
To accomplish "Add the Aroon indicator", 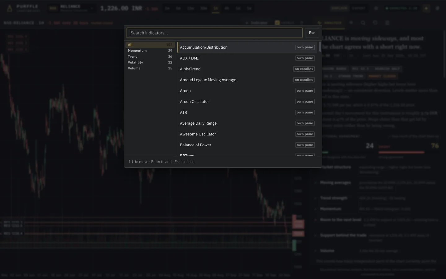I will [247, 91].
